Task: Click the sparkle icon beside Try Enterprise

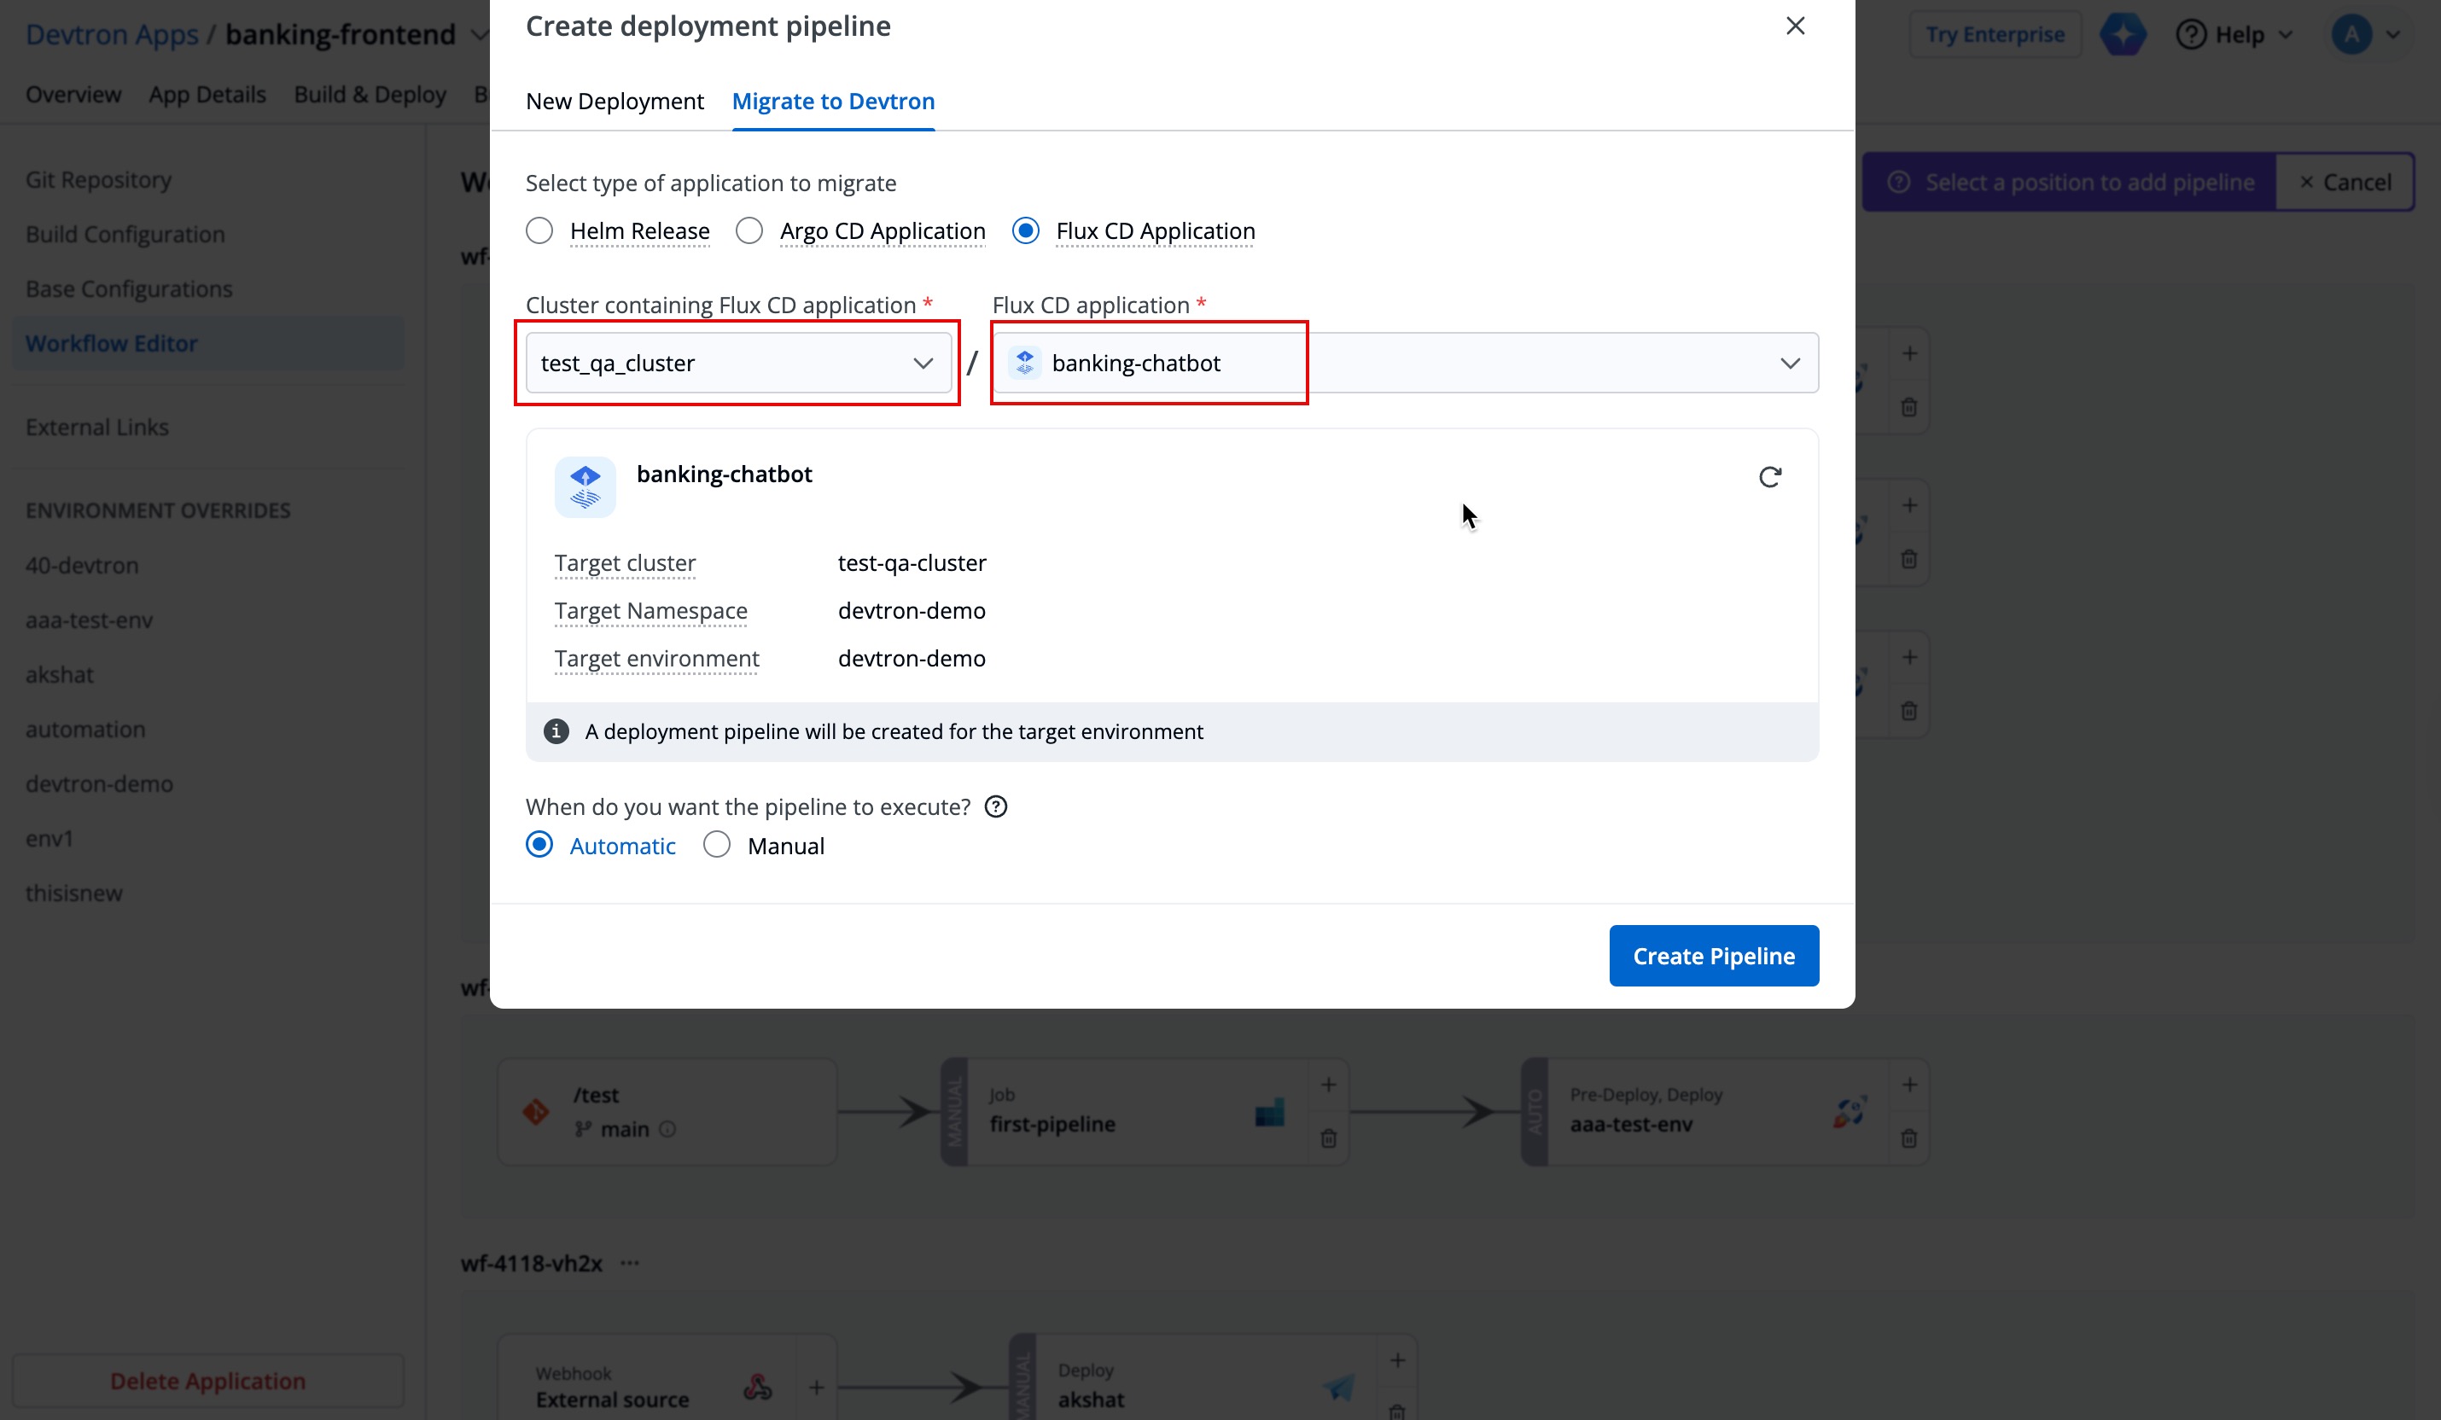Action: click(x=2123, y=33)
